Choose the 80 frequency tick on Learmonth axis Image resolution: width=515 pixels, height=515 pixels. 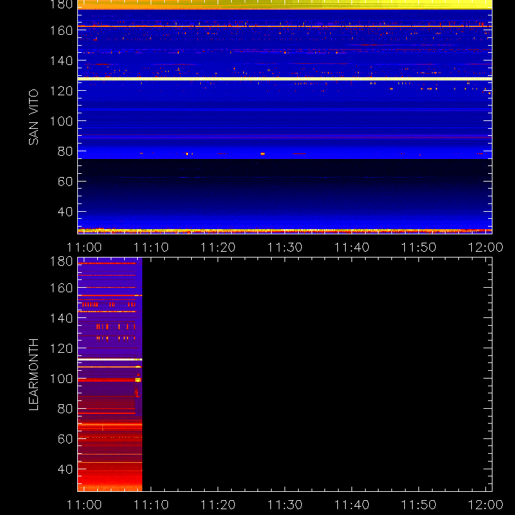point(65,409)
